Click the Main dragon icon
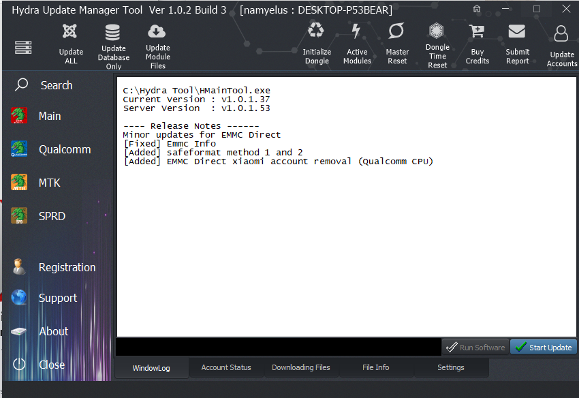The image size is (579, 398). (19, 116)
